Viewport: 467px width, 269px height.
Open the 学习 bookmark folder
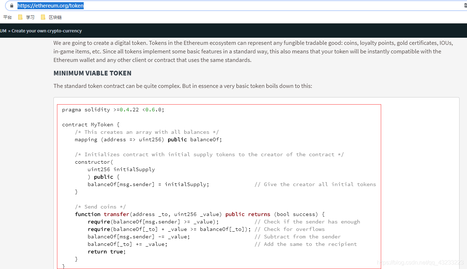click(x=26, y=17)
